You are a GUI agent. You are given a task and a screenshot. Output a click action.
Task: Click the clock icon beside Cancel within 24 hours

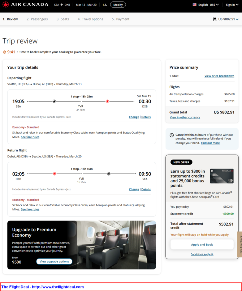pos(172,135)
